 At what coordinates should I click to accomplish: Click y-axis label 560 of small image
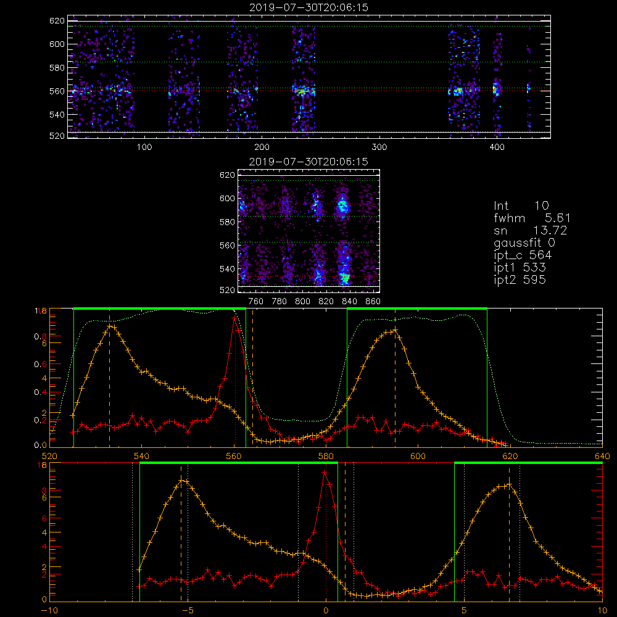click(x=227, y=246)
